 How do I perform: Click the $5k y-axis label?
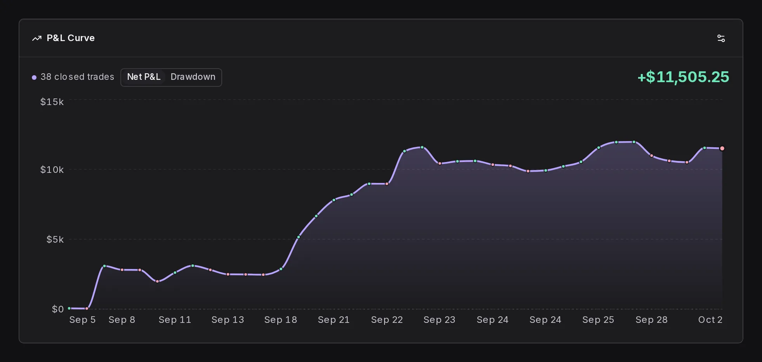tap(55, 240)
